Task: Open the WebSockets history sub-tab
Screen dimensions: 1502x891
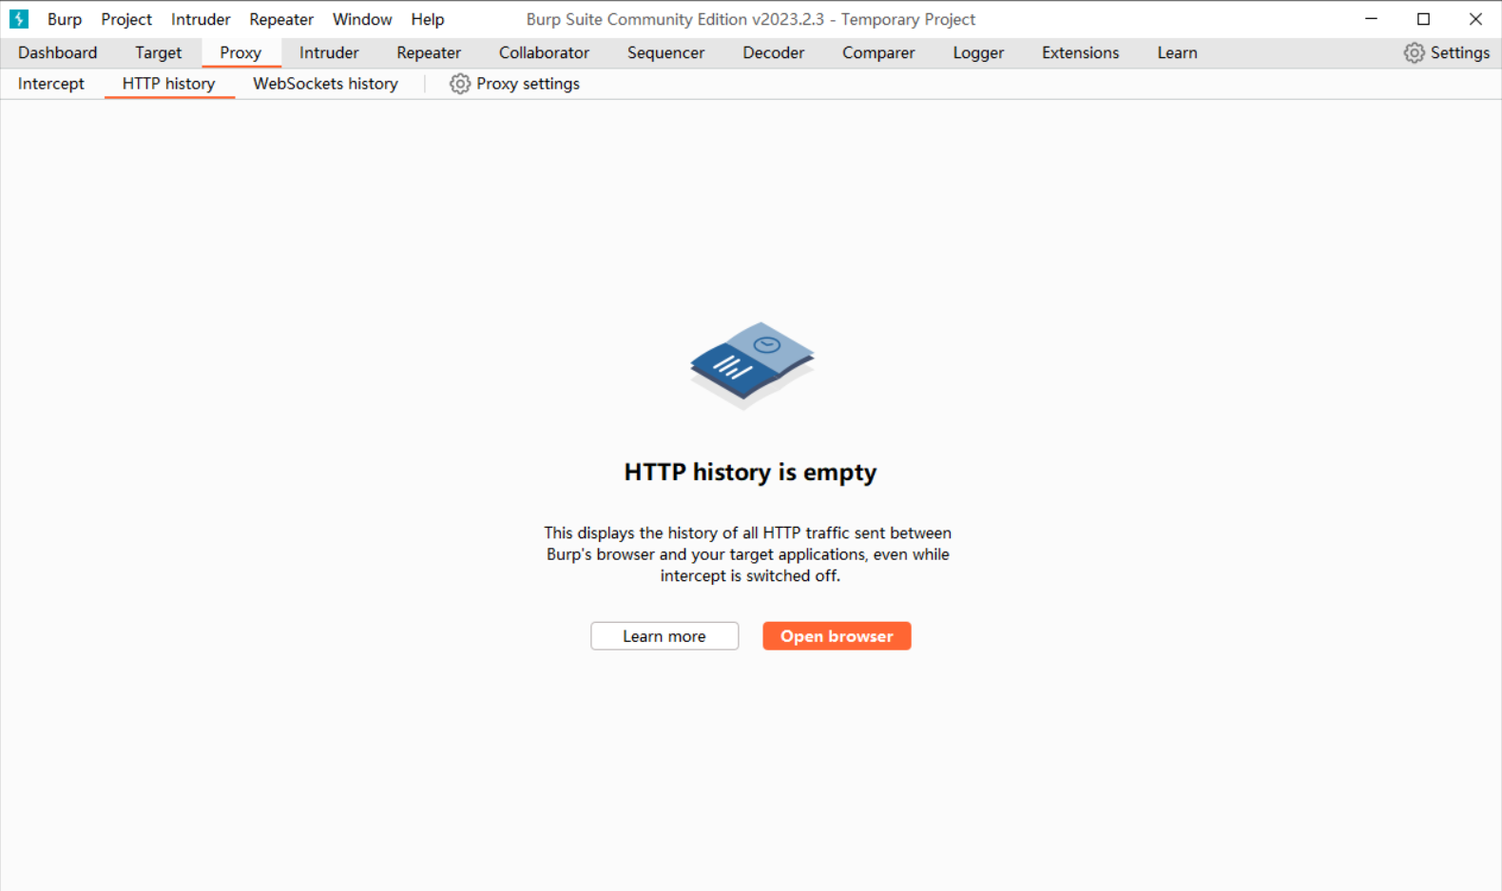Action: point(325,84)
